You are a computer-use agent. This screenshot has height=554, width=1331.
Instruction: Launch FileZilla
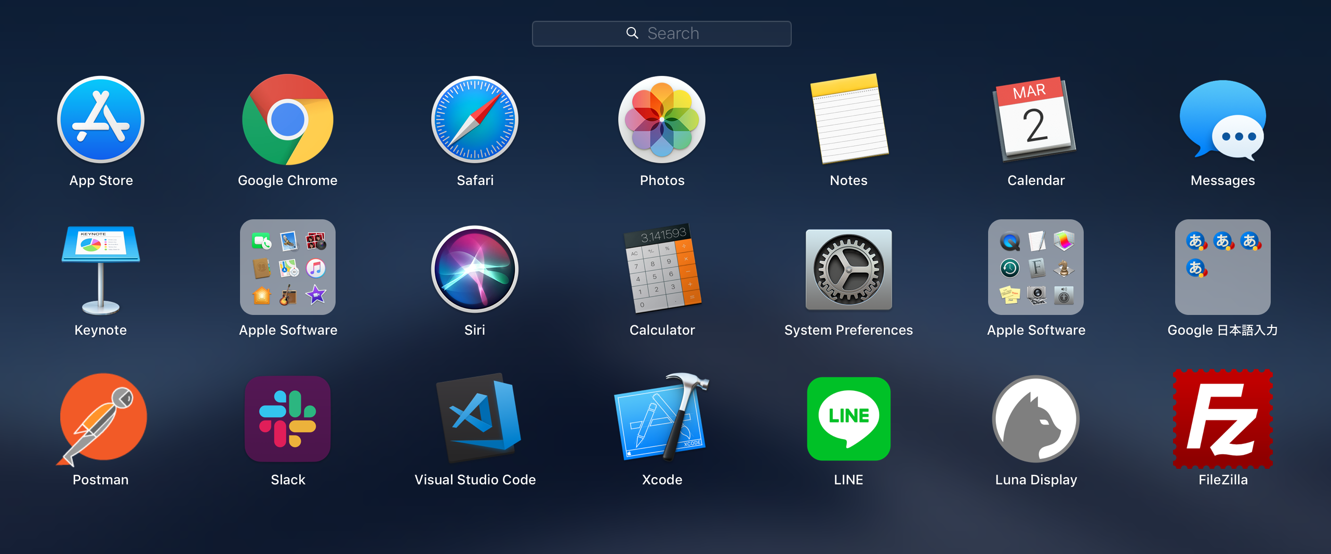pyautogui.click(x=1223, y=419)
